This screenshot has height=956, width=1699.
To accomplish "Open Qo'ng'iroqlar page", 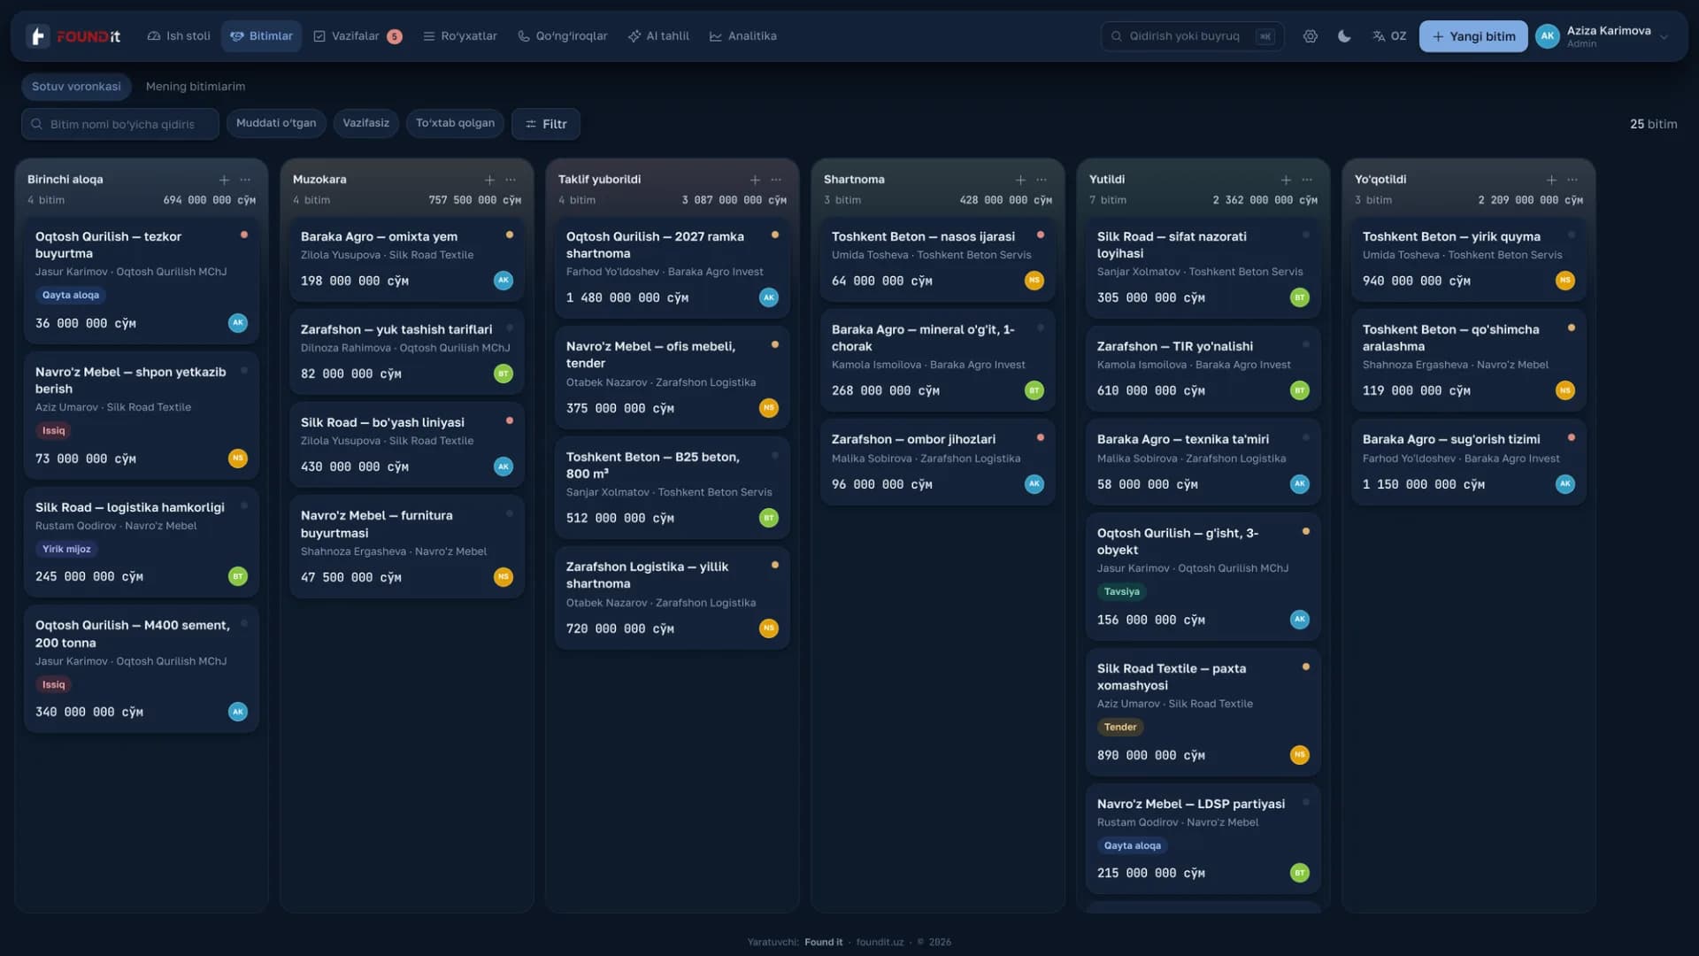I will pyautogui.click(x=563, y=36).
